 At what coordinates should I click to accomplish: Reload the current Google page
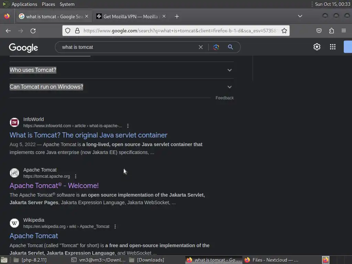[x=33, y=31]
